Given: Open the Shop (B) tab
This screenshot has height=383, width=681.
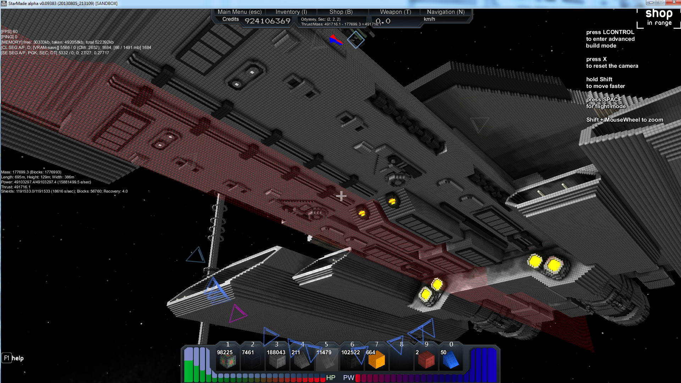Looking at the screenshot, I should pyautogui.click(x=341, y=12).
